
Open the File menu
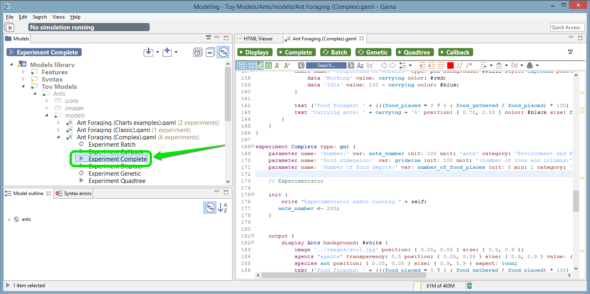[x=10, y=17]
